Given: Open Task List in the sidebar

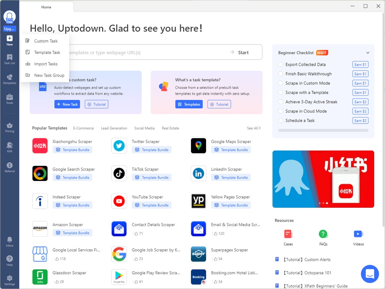Looking at the screenshot, I should [x=10, y=60].
